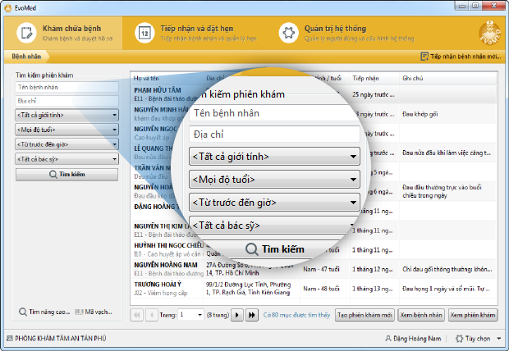Click the calendar icon for Tiếp nhận và đặt hẹn
The height and width of the screenshot is (351, 509).
(144, 33)
